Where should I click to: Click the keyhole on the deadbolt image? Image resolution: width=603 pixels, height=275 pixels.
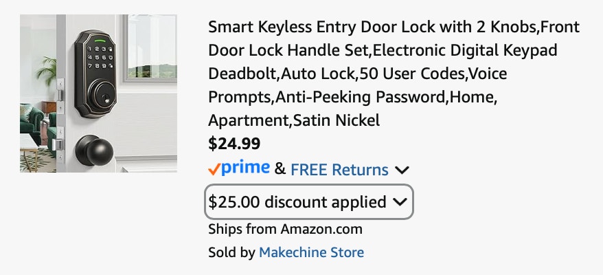(105, 98)
